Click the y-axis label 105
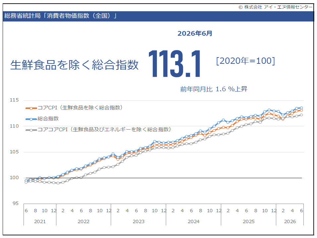 [14, 152]
